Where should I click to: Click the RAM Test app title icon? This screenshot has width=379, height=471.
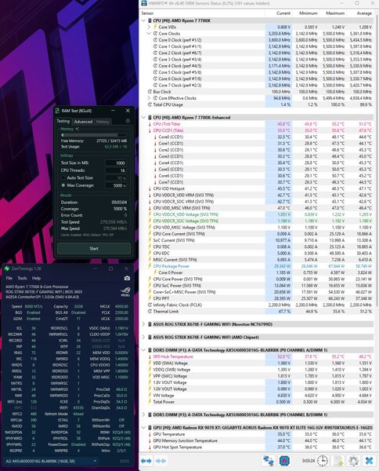(x=57, y=111)
